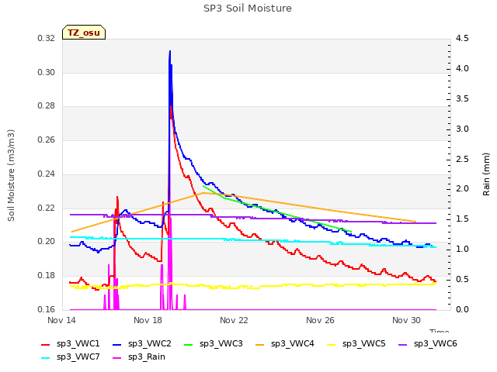Click the 1.0 rain axis value
This screenshot has height=372, width=497.
tap(462, 250)
